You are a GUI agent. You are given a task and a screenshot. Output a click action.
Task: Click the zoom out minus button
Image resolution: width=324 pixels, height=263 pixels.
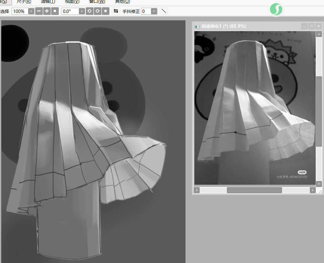click(39, 11)
